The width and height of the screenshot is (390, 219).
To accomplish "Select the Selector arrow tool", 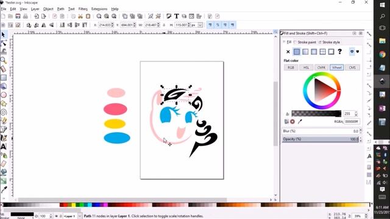I will tap(3, 35).
